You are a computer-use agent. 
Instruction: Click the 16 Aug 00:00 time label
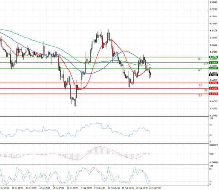pyautogui.click(x=128, y=188)
